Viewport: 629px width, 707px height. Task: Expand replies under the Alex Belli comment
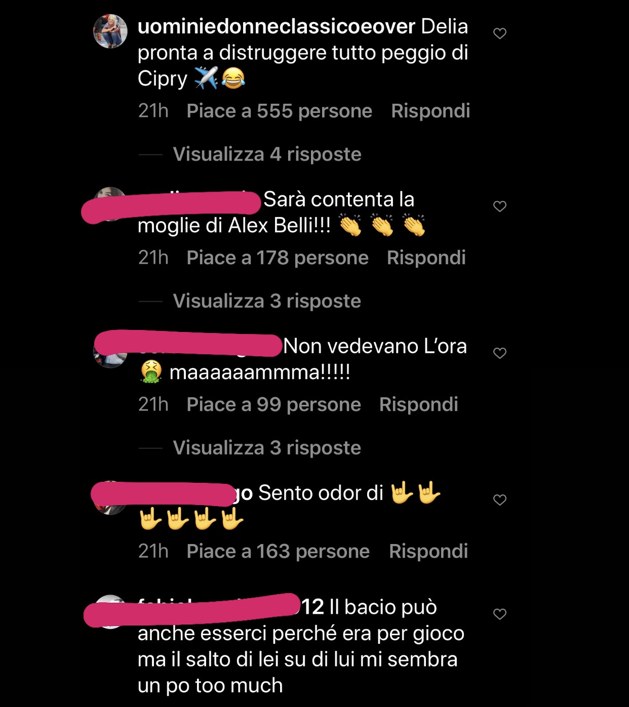point(267,301)
